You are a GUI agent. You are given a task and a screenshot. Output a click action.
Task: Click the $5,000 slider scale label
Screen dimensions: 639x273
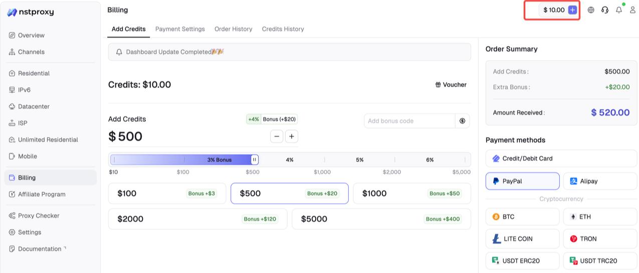(x=461, y=172)
